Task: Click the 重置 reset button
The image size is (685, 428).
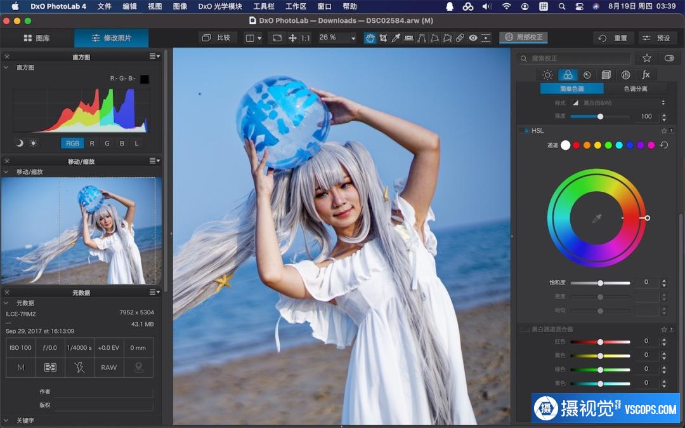Action: [614, 38]
